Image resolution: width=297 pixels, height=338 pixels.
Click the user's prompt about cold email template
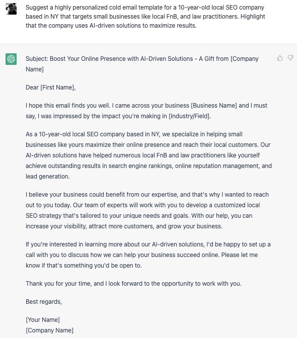(145, 17)
